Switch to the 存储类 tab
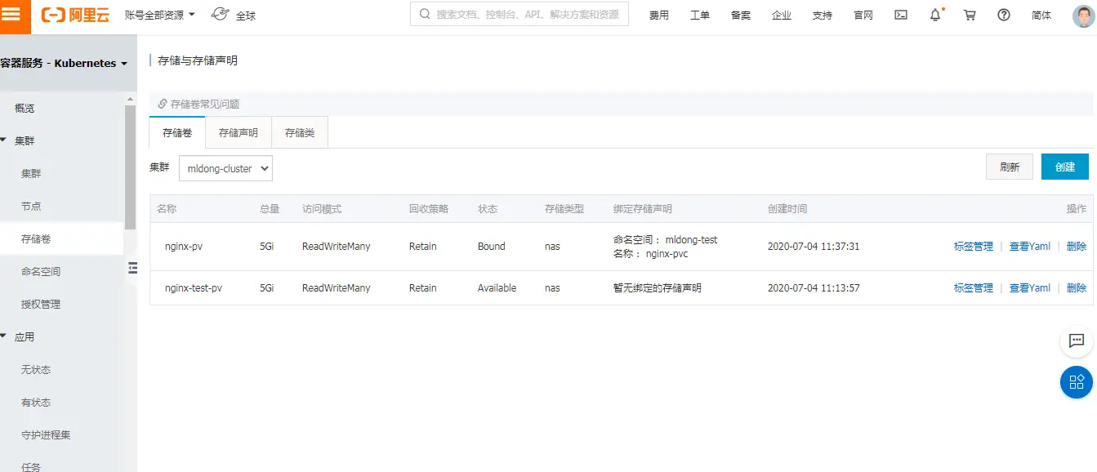This screenshot has height=472, width=1097. coord(300,132)
